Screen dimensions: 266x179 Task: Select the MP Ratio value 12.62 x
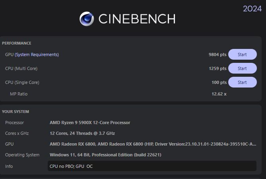click(219, 94)
